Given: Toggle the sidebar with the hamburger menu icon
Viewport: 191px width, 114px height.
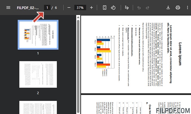Looking at the screenshot, I should 8,8.
